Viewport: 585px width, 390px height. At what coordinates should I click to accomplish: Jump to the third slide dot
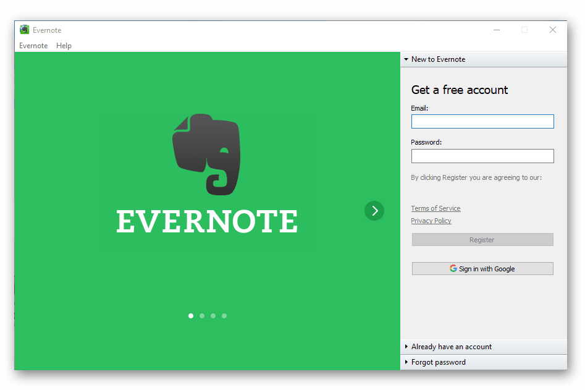coord(213,316)
